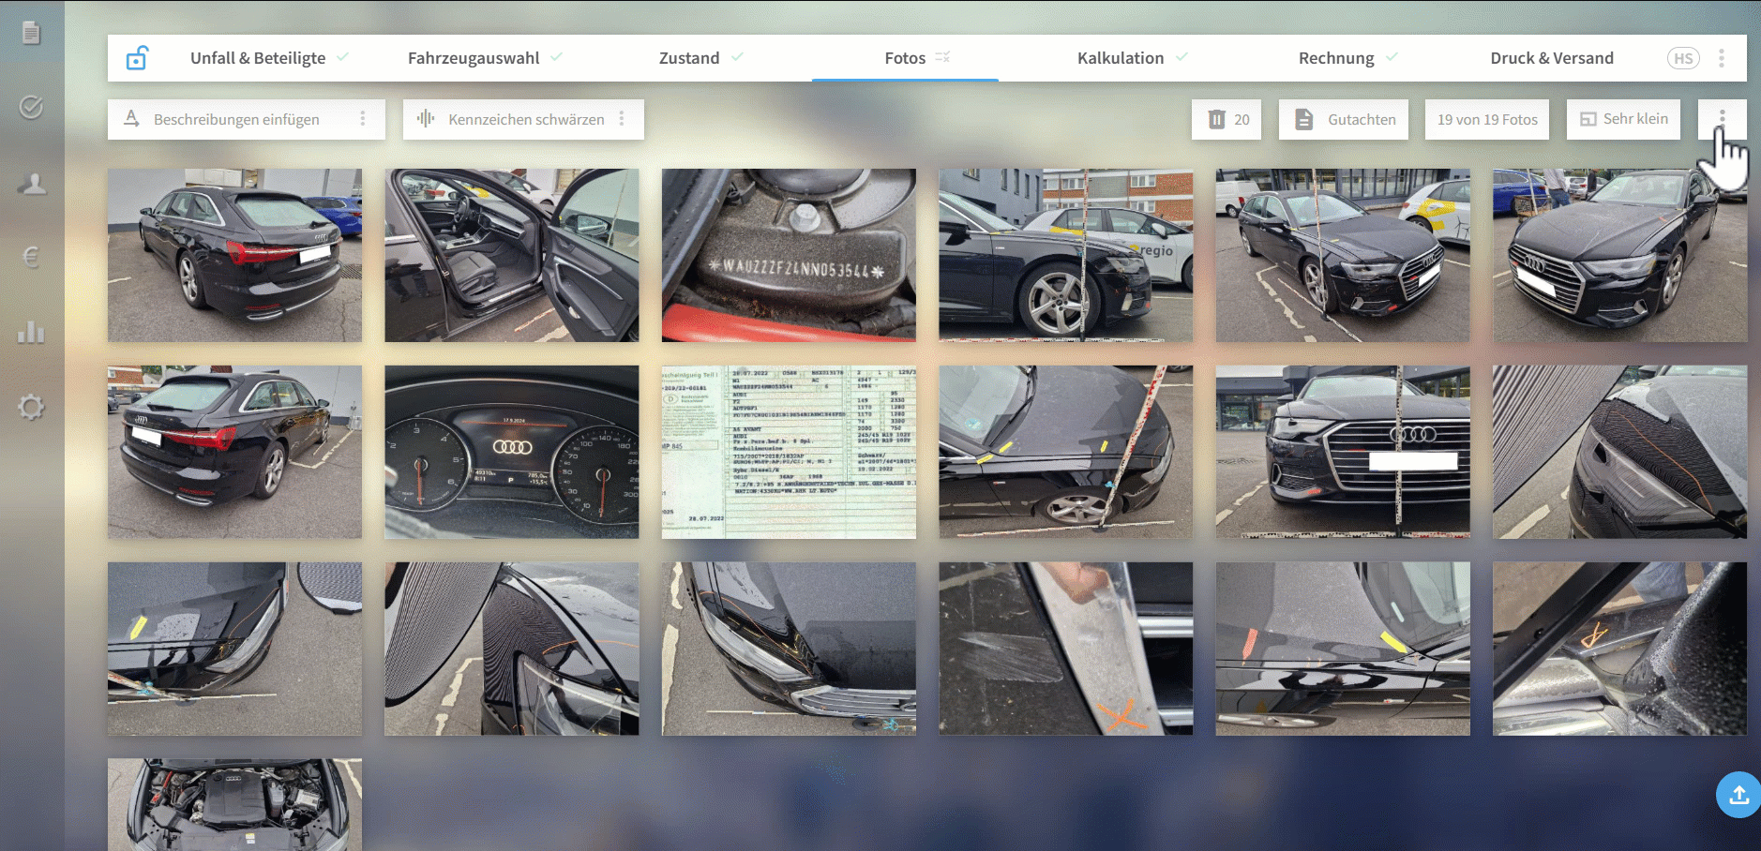Click the trash icon showing 20
This screenshot has width=1761, height=851.
click(1216, 119)
